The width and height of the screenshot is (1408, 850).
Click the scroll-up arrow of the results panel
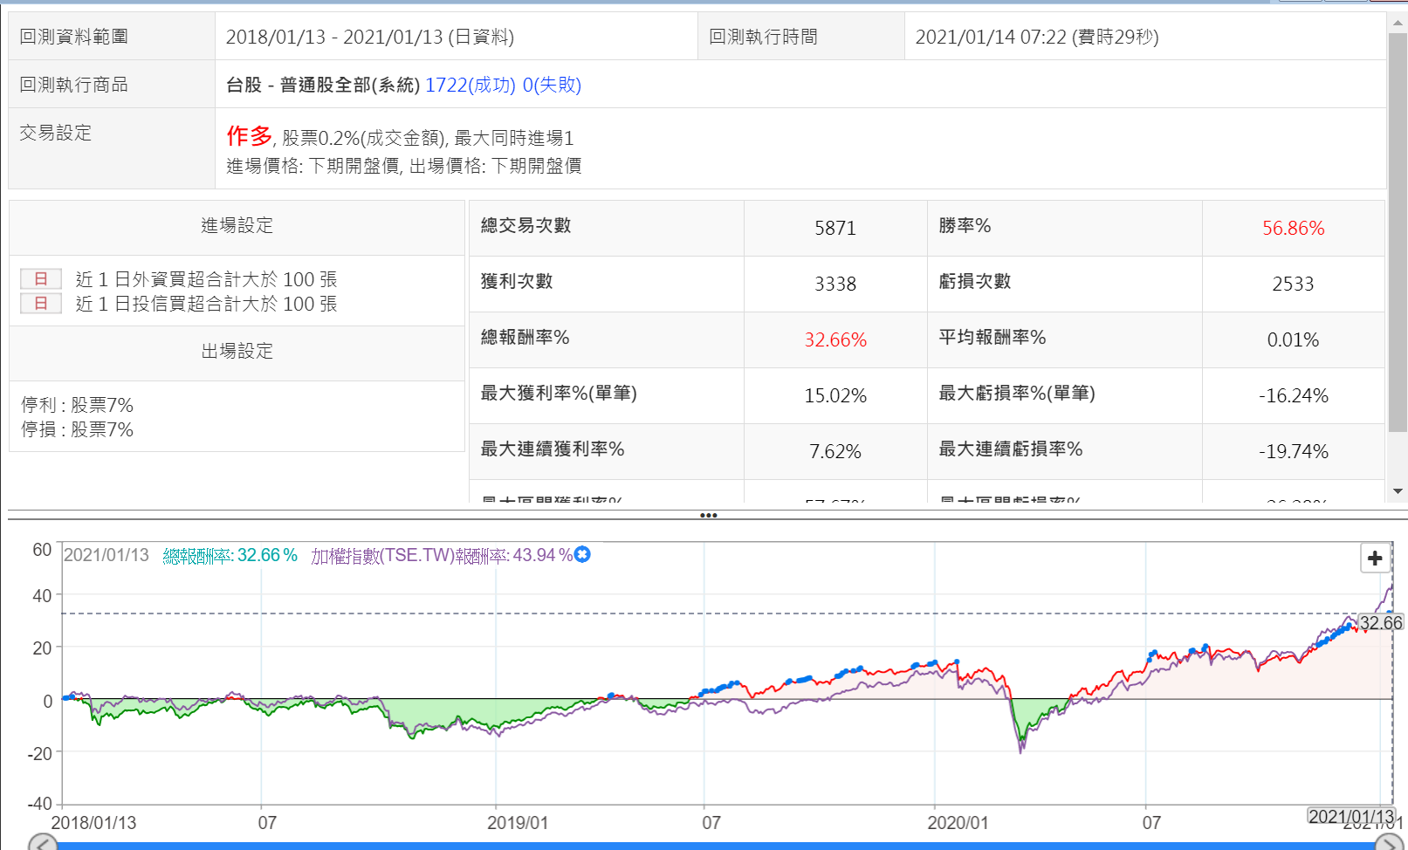pyautogui.click(x=1398, y=21)
